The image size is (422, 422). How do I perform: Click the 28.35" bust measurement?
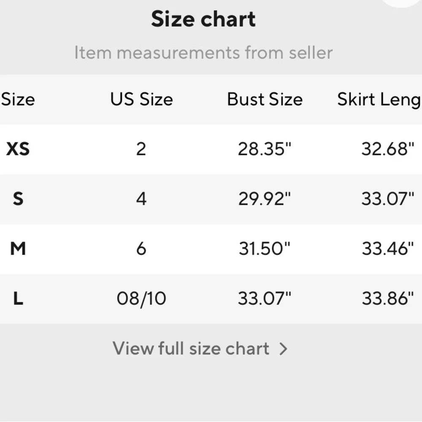pos(265,149)
